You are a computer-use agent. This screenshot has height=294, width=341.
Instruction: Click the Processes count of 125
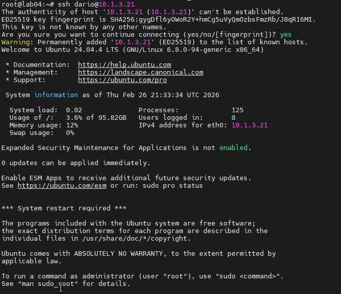pyautogui.click(x=237, y=110)
